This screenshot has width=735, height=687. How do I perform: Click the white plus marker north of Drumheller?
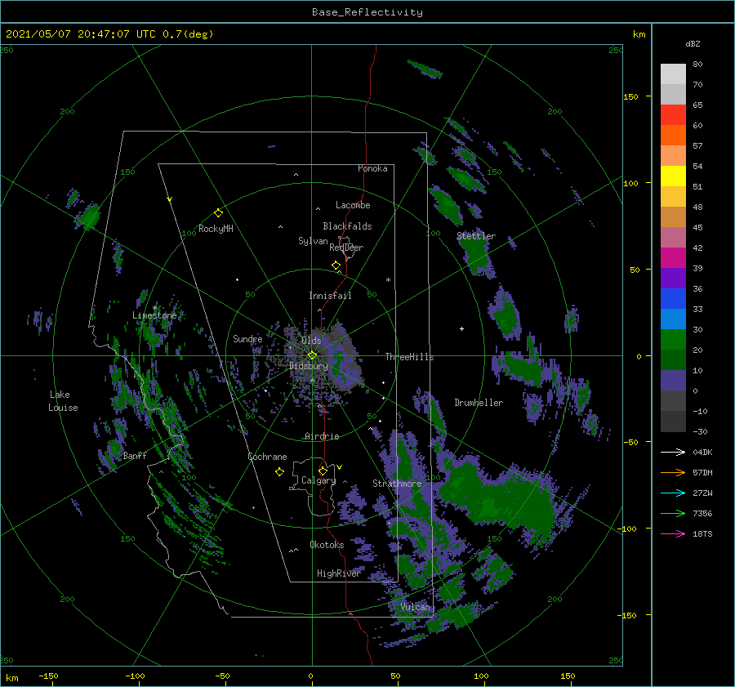[x=461, y=328]
